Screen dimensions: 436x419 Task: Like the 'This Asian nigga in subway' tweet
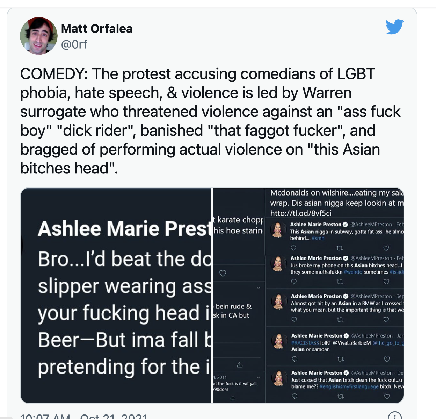(386, 248)
